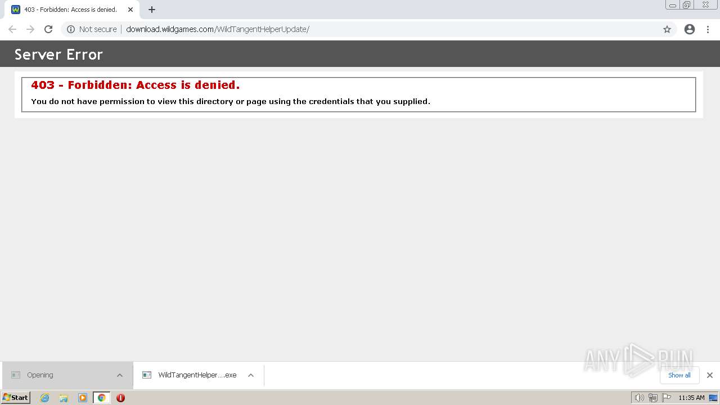Open File Explorer from taskbar
Image resolution: width=720 pixels, height=405 pixels.
(64, 398)
